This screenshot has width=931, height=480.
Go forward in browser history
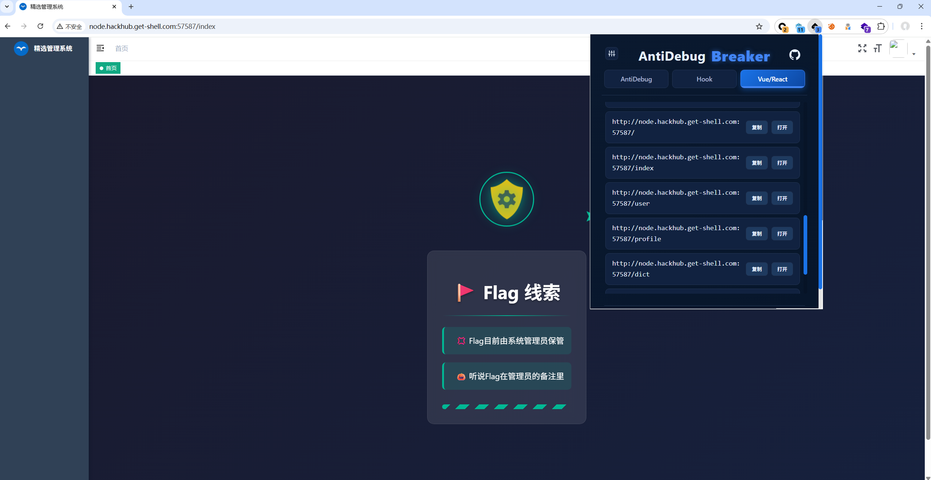click(24, 26)
